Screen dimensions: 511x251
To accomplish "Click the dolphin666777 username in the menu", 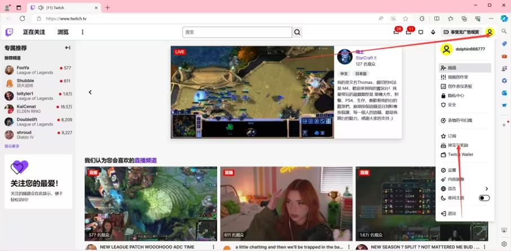I will (x=470, y=49).
